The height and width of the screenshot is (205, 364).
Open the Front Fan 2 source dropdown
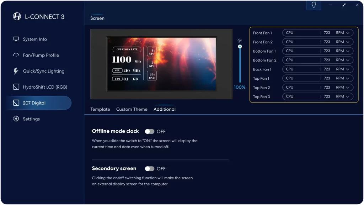pyautogui.click(x=317, y=42)
